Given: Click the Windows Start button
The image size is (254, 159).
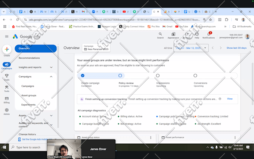Looking at the screenshot, I should tap(4, 147).
